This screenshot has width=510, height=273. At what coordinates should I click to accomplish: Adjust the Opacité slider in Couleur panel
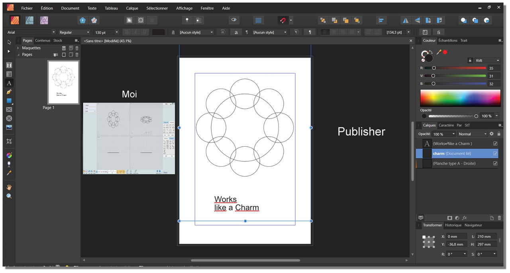pyautogui.click(x=453, y=116)
